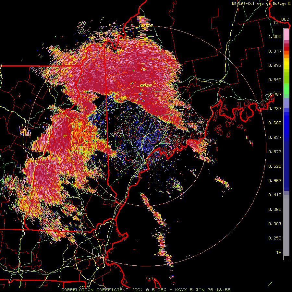This screenshot has height=292, width=292.
Task: Select the 0.787 legend value
Action: (275, 94)
